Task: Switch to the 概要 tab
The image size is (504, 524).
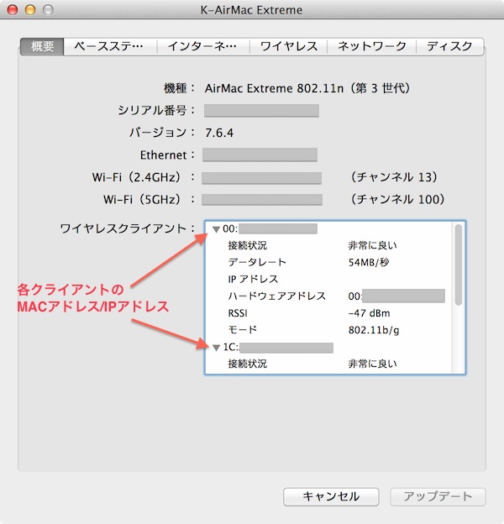Action: click(42, 46)
